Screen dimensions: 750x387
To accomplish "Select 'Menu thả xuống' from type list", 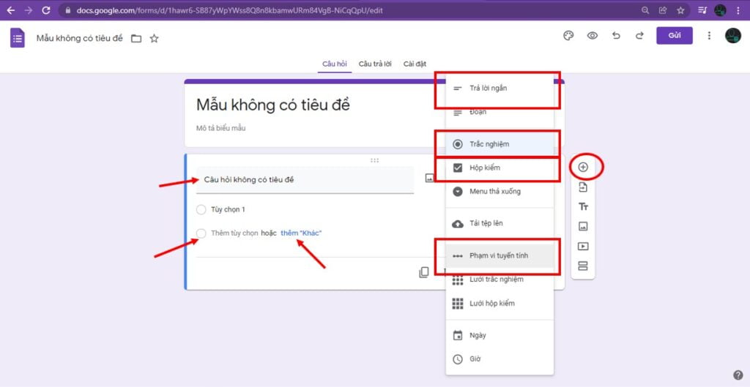I will 494,192.
